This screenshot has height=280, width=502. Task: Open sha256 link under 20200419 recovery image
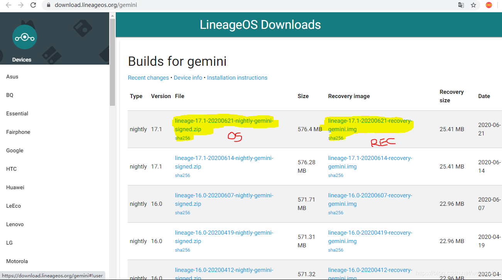coord(336,250)
